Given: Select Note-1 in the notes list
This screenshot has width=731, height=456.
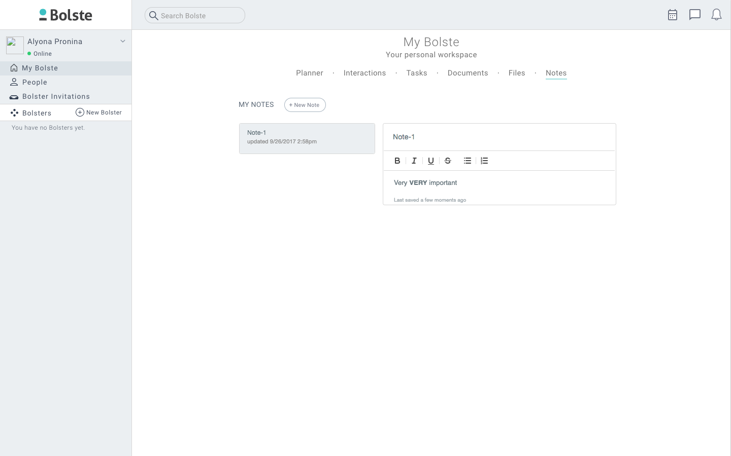Looking at the screenshot, I should click(307, 138).
